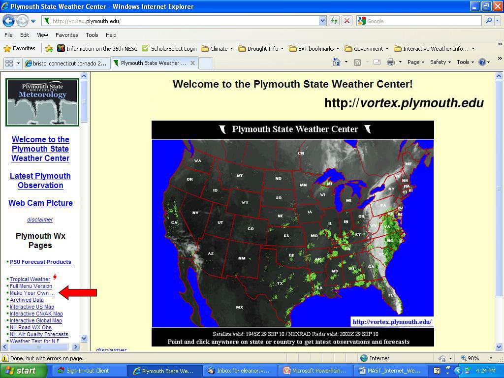Viewport: 504px width, 378px height.
Task: Open the Help menu
Action: point(111,35)
